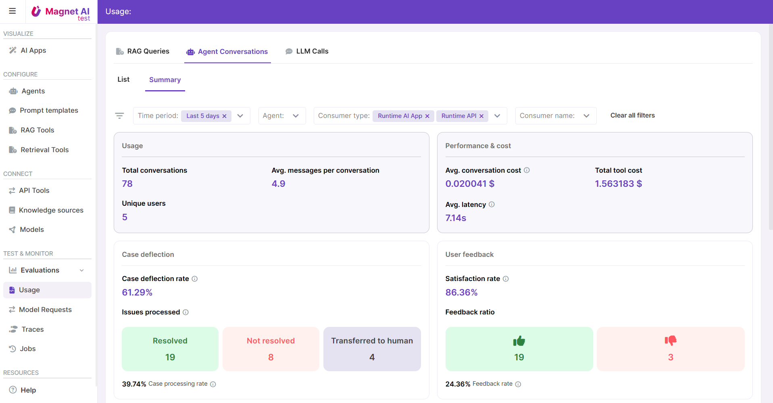Viewport: 773px width, 403px height.
Task: Open the Consumer name dropdown
Action: tap(586, 116)
